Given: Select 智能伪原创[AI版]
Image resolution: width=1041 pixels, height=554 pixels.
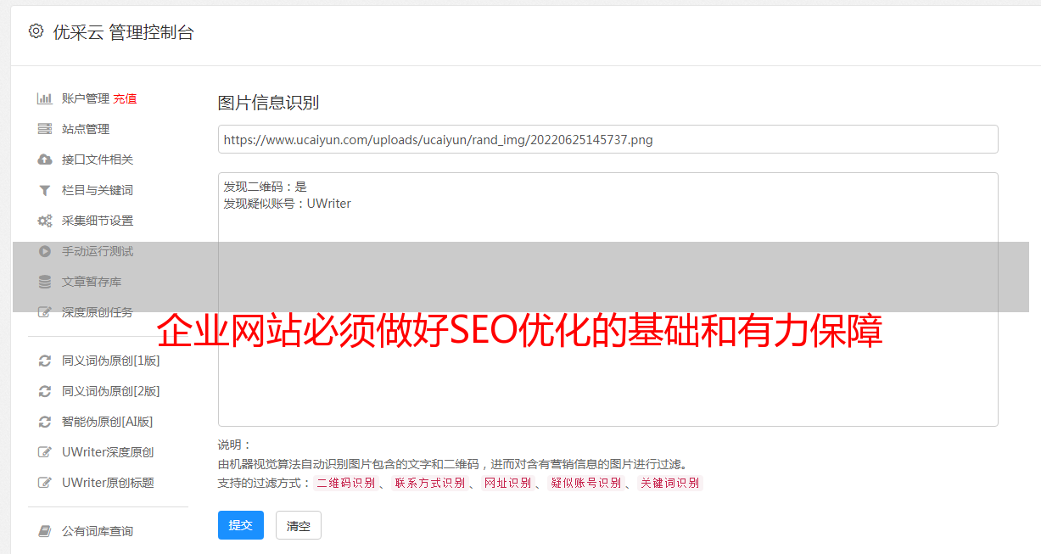Looking at the screenshot, I should coord(108,422).
